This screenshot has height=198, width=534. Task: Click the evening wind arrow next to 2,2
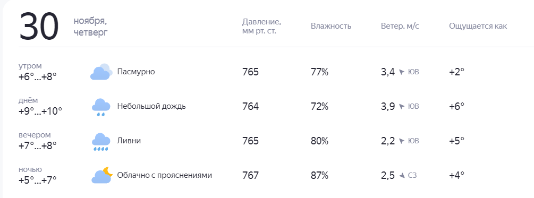click(402, 141)
